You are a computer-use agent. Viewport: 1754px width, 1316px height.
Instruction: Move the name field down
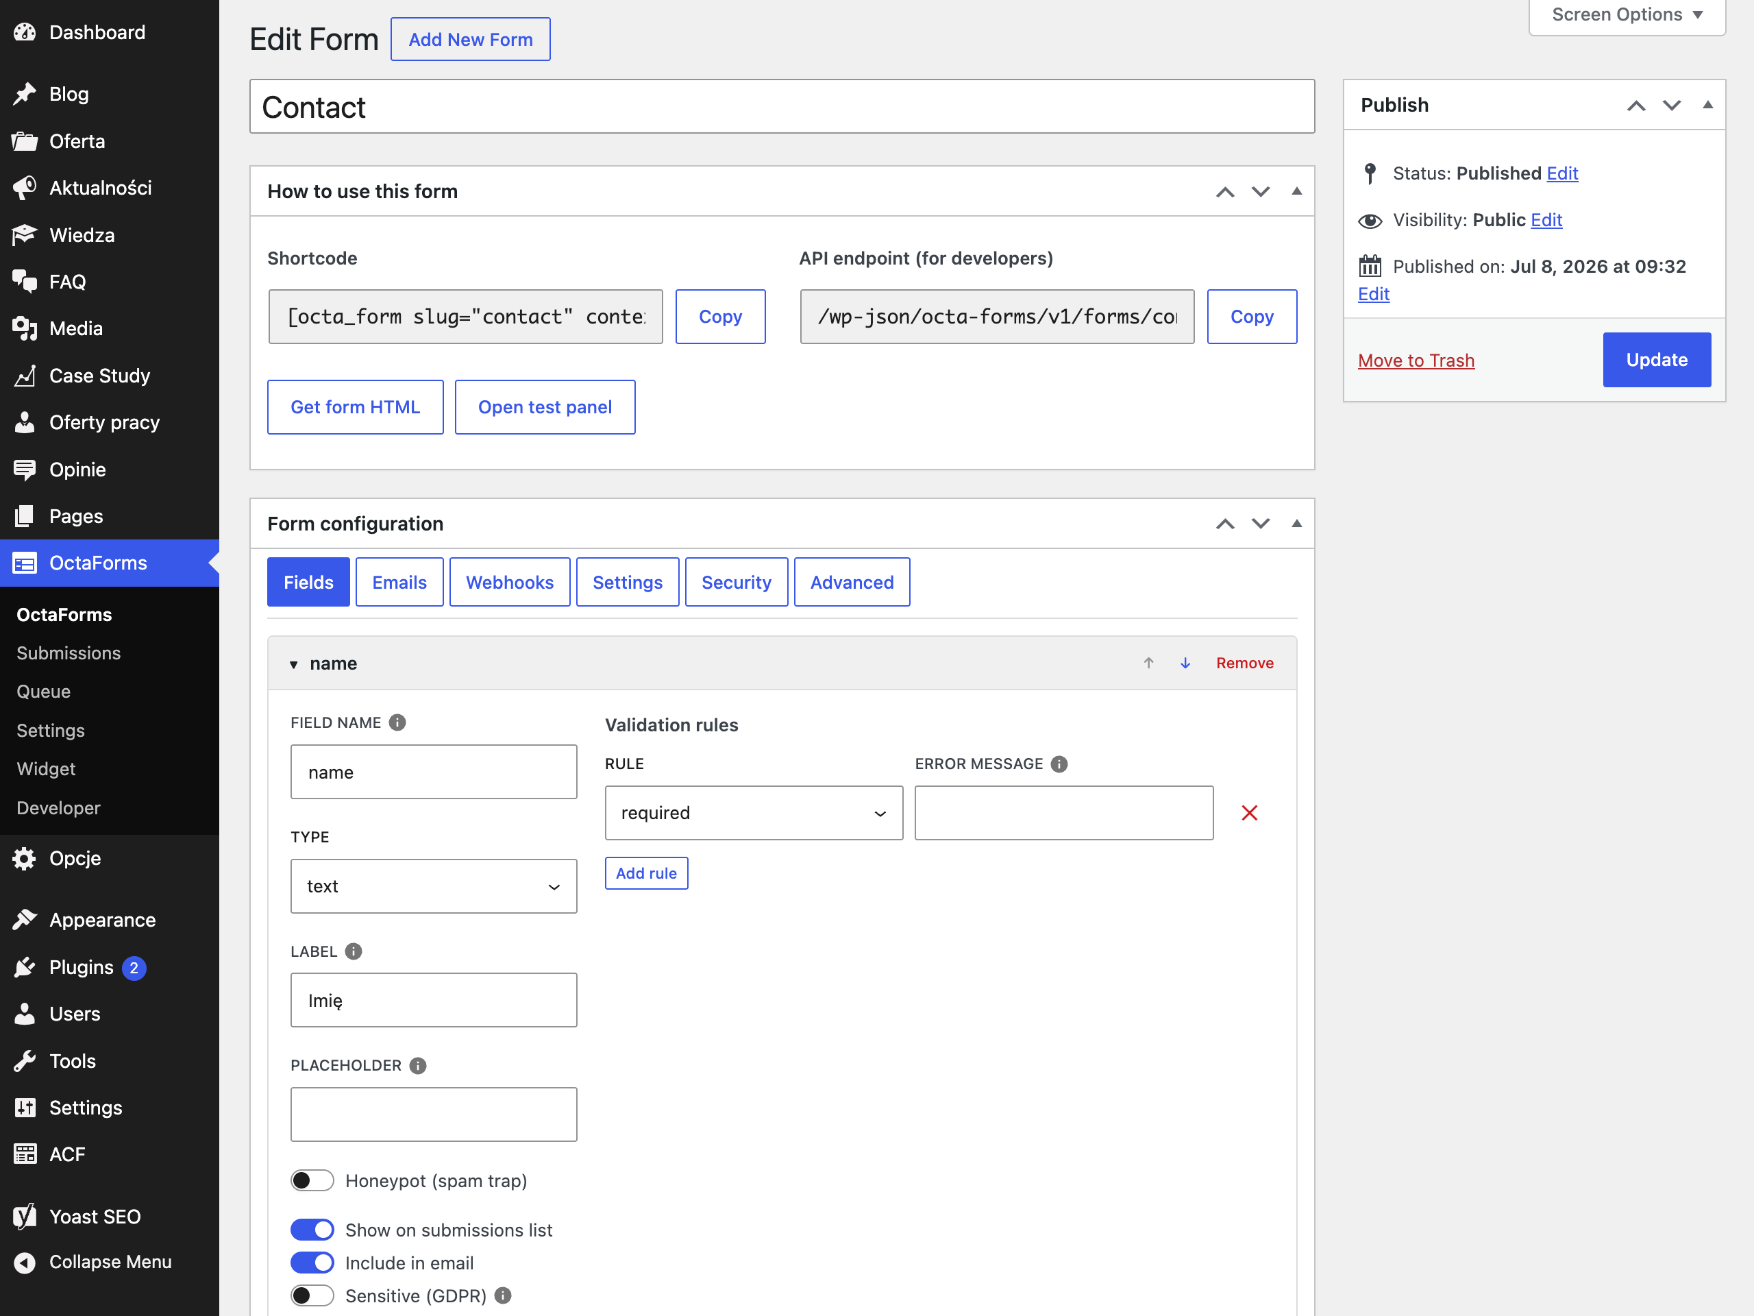[1185, 663]
